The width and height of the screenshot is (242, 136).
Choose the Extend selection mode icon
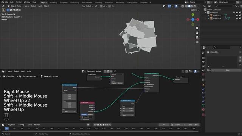click(11, 10)
